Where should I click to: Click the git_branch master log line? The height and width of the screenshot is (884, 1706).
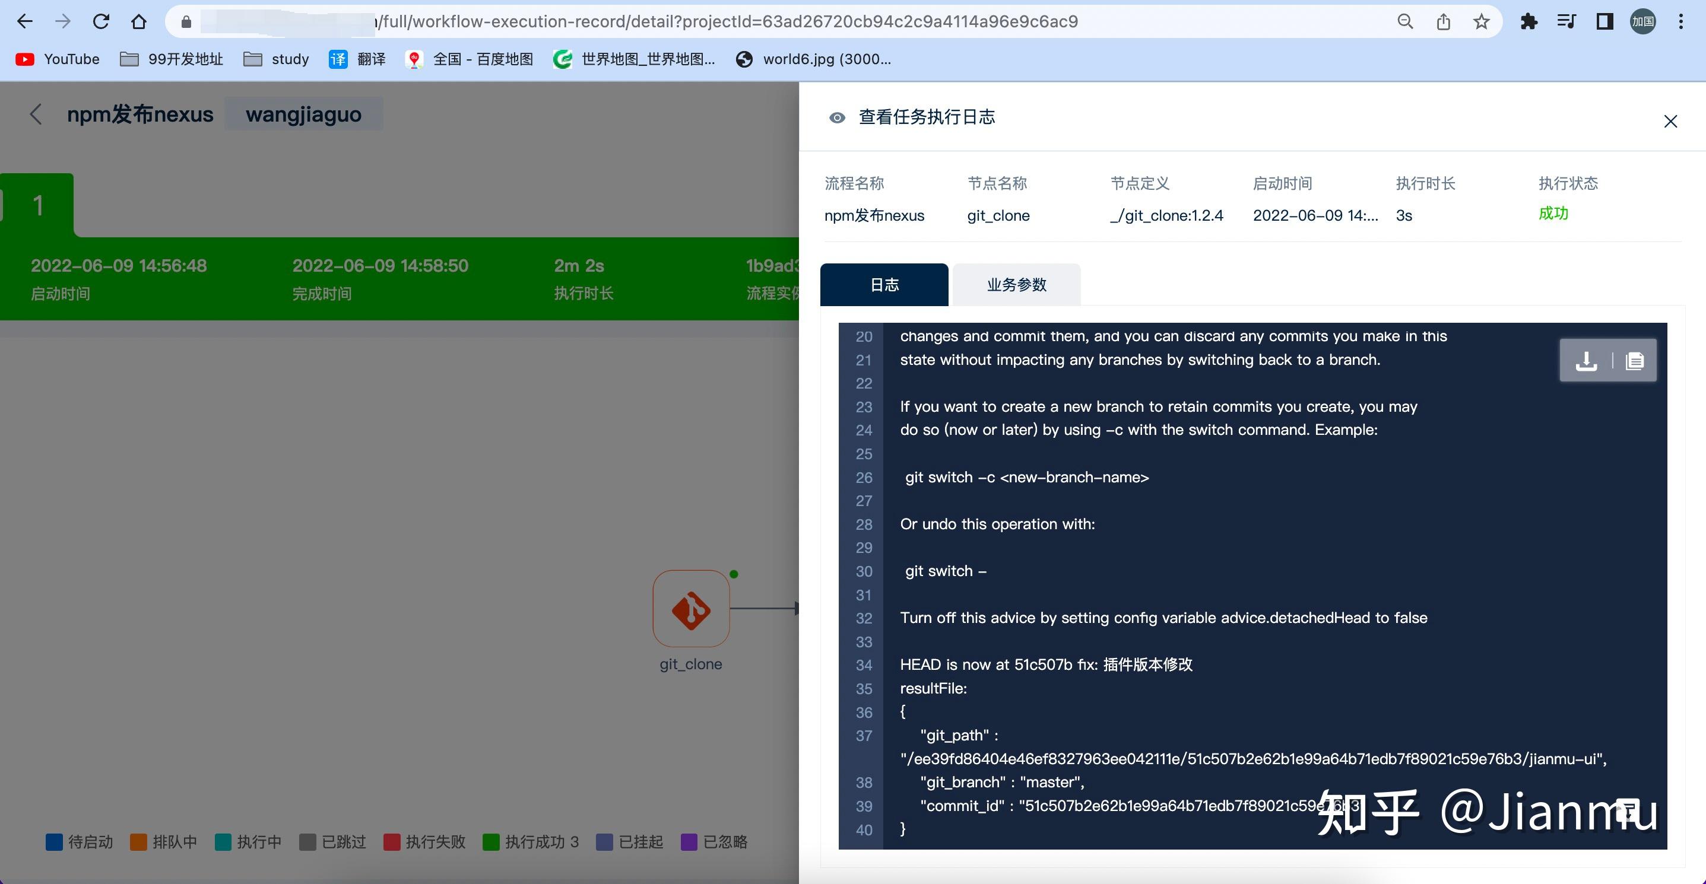(1002, 782)
